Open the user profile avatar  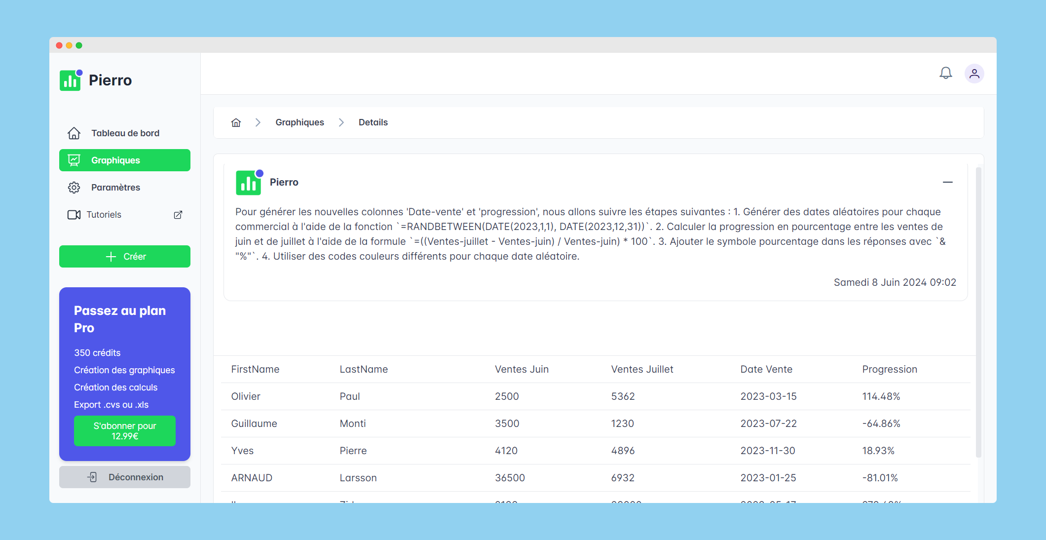[974, 74]
